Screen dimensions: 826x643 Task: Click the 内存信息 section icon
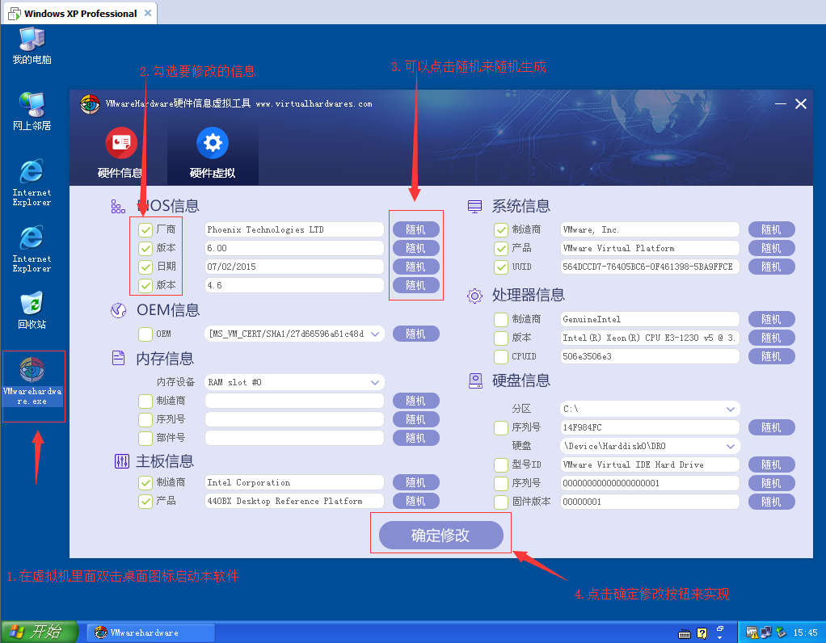pyautogui.click(x=119, y=358)
